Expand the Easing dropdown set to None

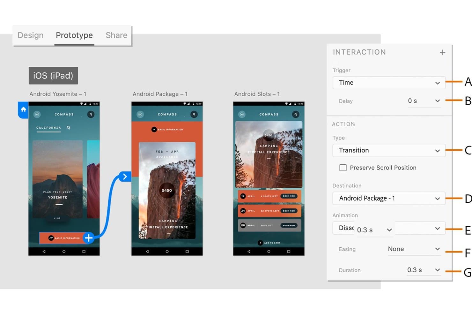coord(414,249)
